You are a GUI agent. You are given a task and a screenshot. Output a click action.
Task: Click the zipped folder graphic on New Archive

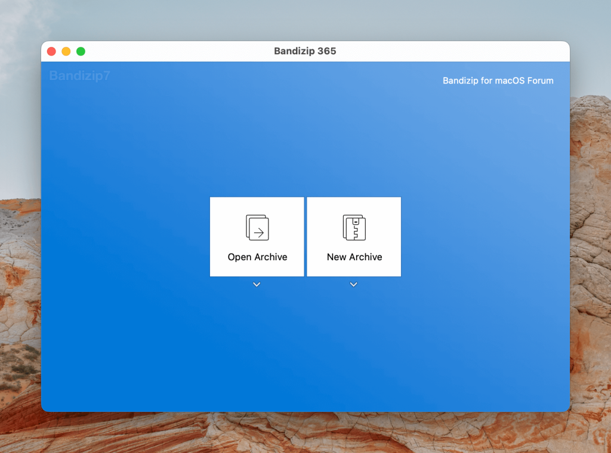[x=353, y=227]
